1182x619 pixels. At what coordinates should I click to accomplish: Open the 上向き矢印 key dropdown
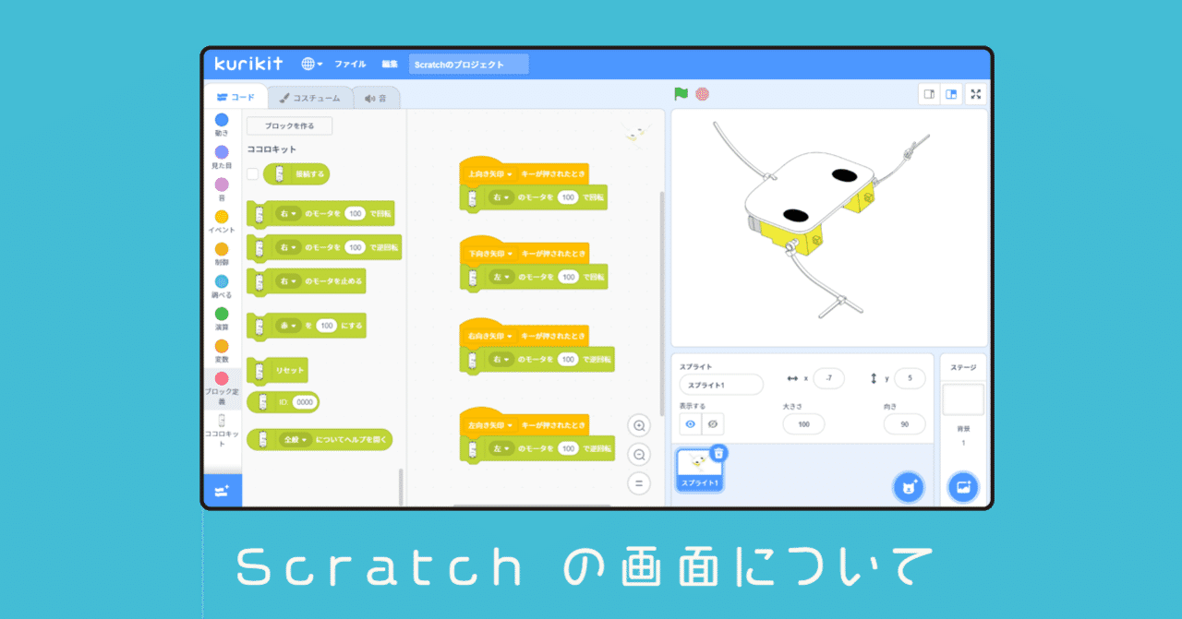[x=490, y=172]
